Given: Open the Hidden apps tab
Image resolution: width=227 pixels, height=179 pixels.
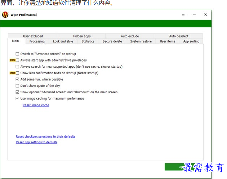Looking at the screenshot, I should click(x=82, y=36).
